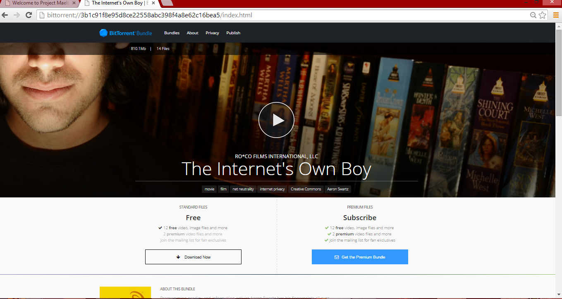Click the browser forward arrow
The height and width of the screenshot is (299, 562).
17,15
